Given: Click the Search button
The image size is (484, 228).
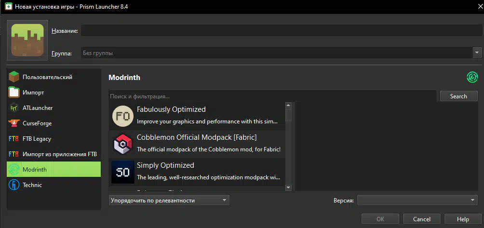Looking at the screenshot, I should (458, 96).
